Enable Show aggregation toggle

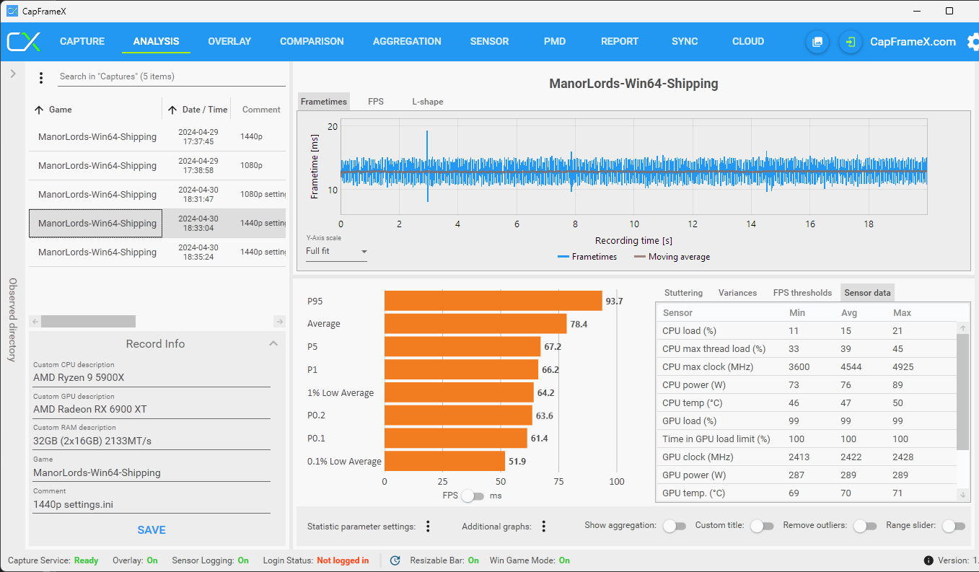675,526
